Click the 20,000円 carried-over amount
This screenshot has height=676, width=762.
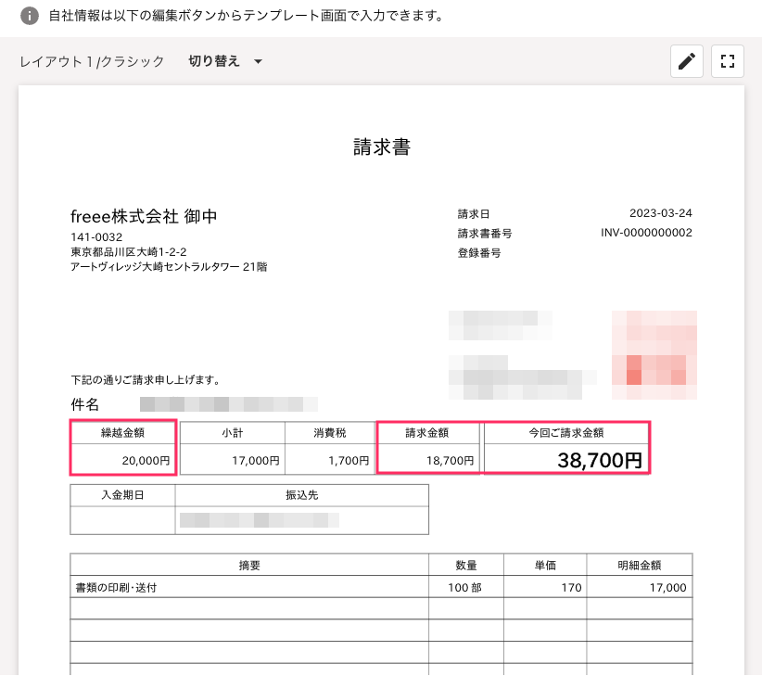point(146,460)
